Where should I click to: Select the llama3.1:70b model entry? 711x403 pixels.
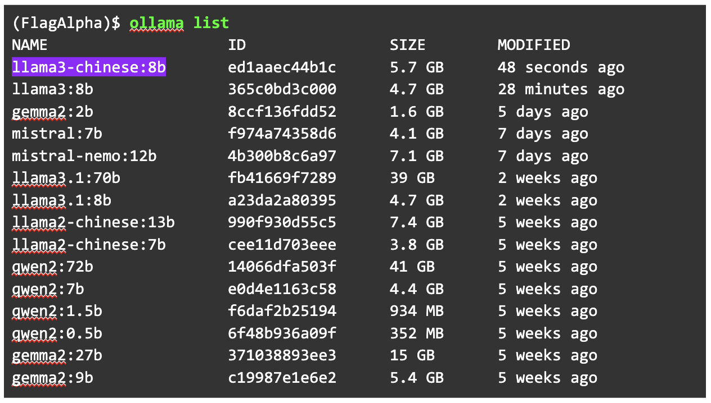pyautogui.click(x=66, y=178)
